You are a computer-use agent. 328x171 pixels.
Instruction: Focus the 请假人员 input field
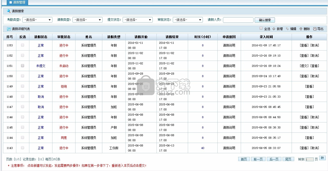pos(238,20)
